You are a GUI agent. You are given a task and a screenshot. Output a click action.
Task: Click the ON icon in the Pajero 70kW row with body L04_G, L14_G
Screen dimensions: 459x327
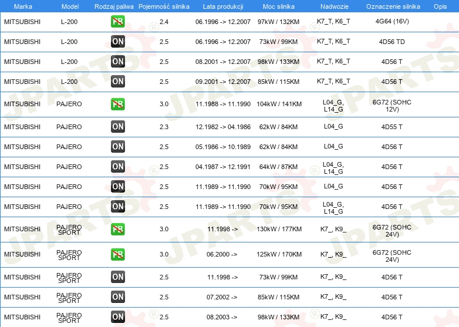[117, 207]
